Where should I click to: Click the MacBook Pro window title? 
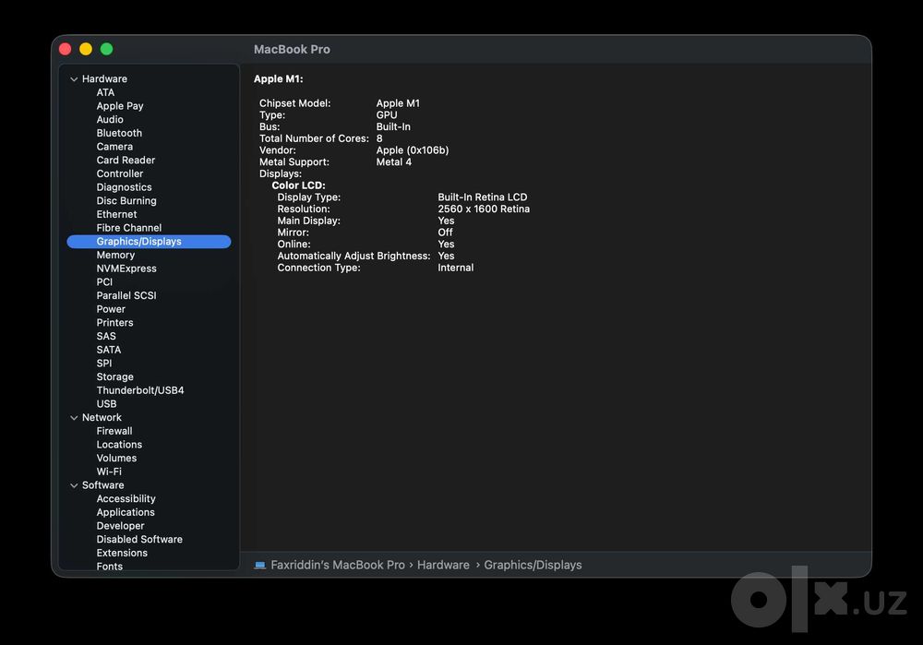[292, 50]
